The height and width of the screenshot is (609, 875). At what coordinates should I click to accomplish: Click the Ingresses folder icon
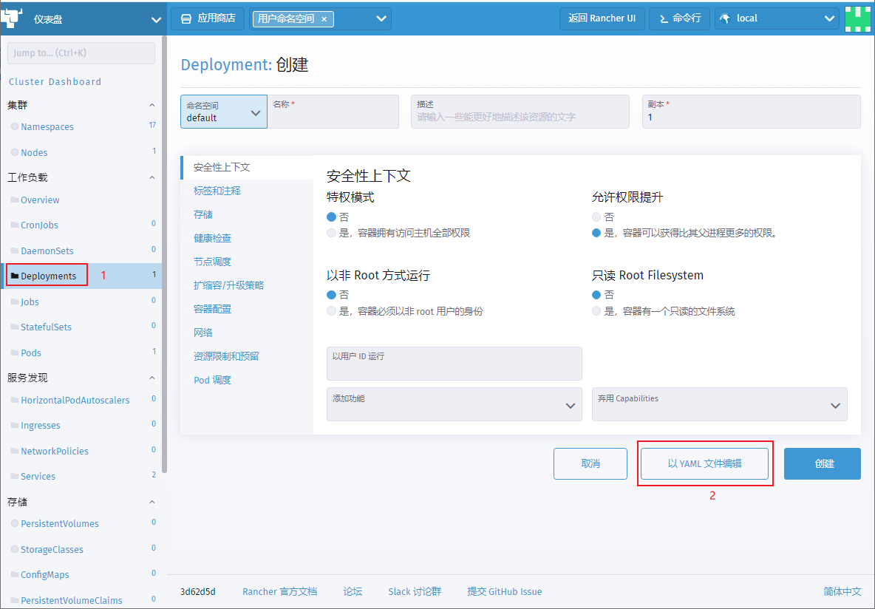[15, 425]
